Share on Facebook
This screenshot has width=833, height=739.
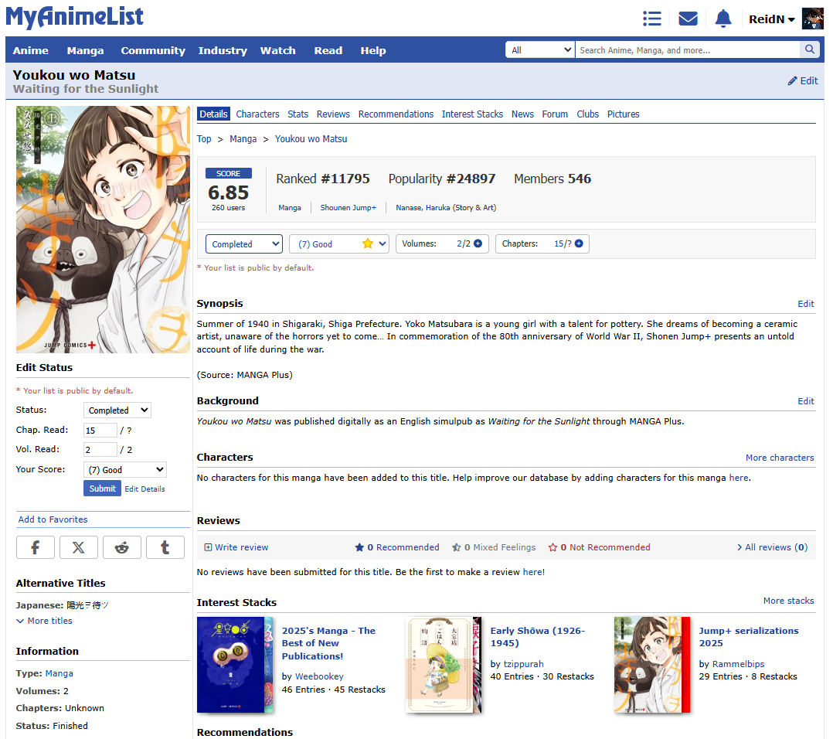coord(35,547)
